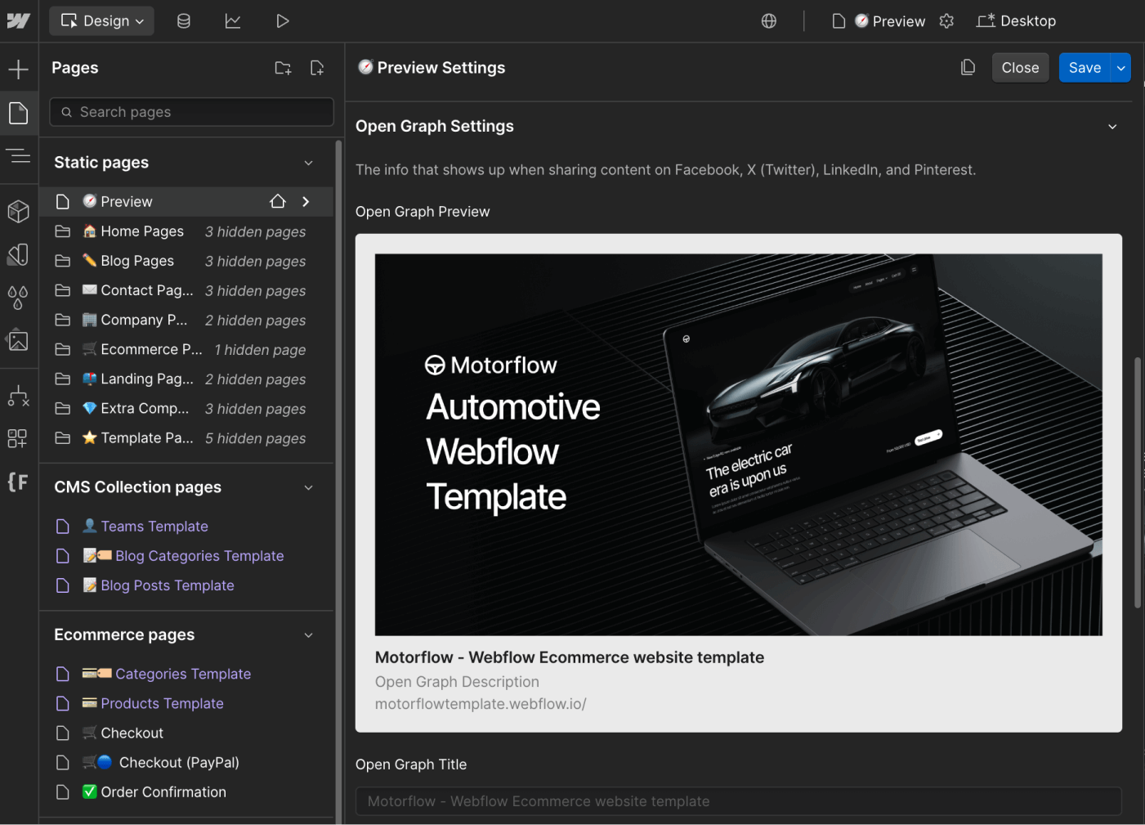Open the Audit panel in the top bar
1145x825 pixels.
tap(233, 20)
